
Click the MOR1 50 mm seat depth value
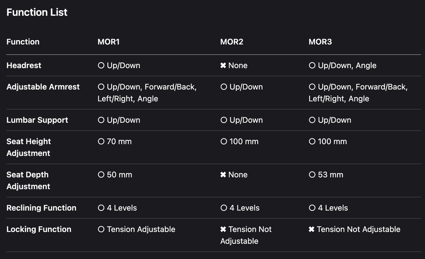coord(120,175)
